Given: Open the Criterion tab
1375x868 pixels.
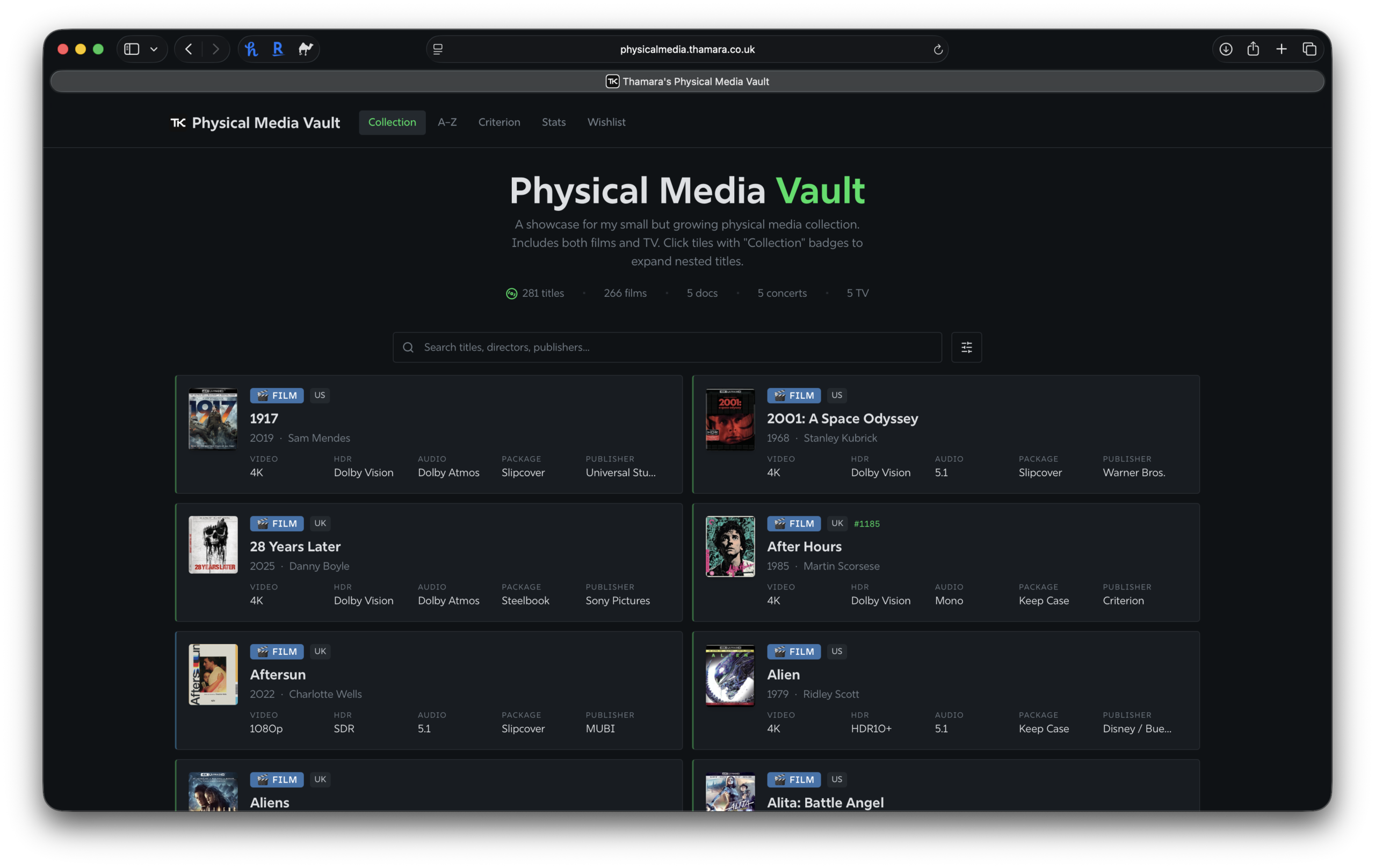Looking at the screenshot, I should coord(498,122).
